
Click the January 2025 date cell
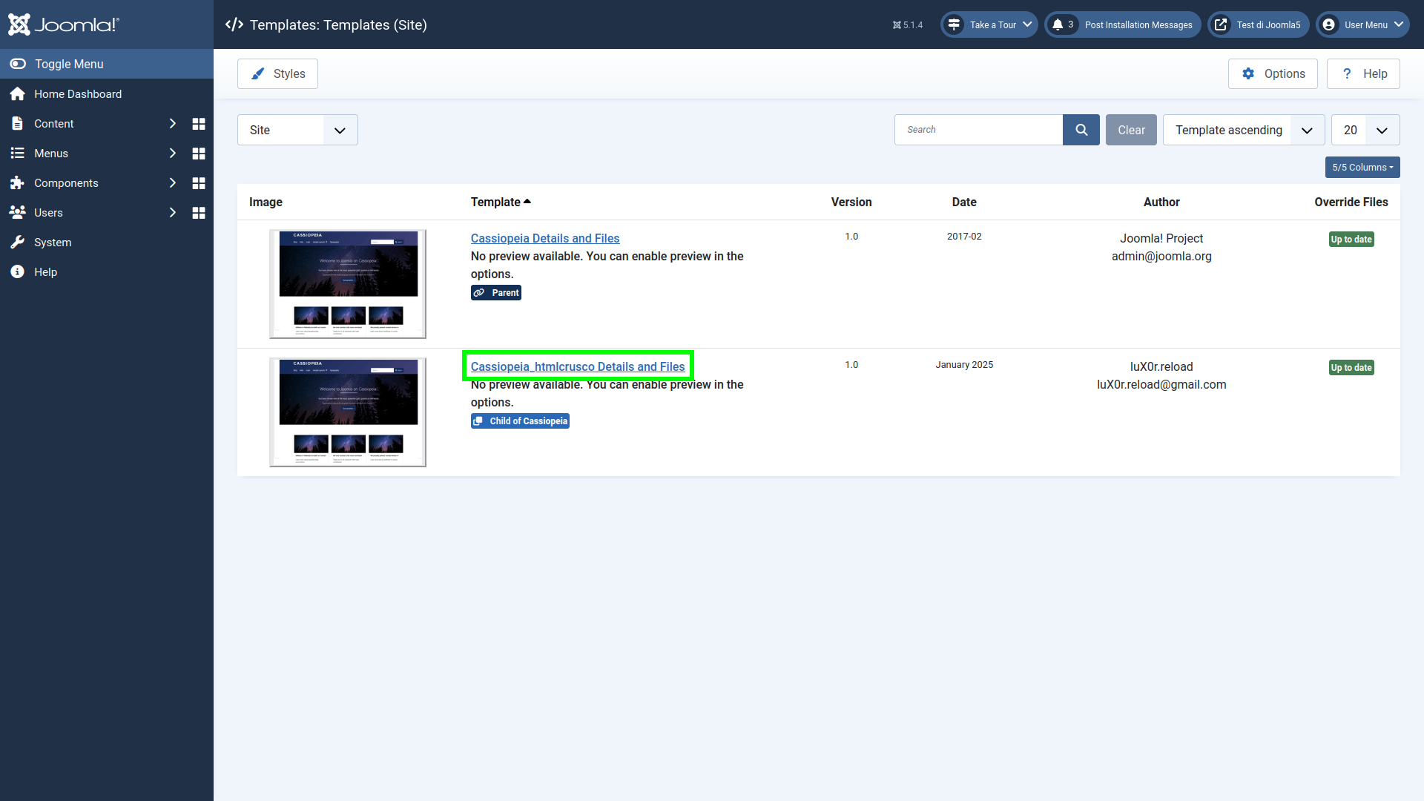pyautogui.click(x=964, y=364)
